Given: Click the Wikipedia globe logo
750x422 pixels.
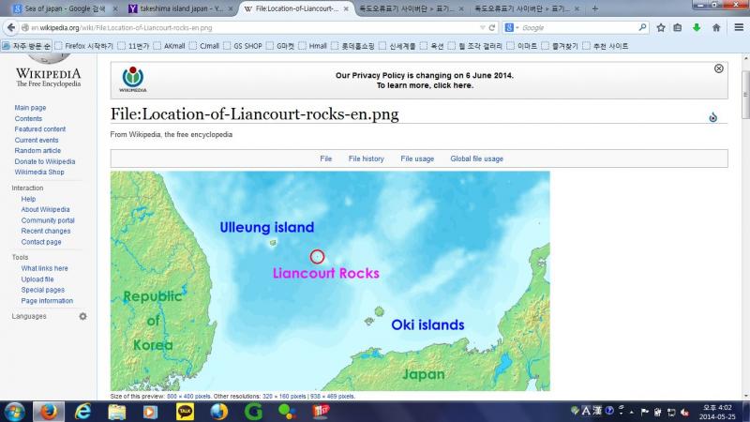Looking at the screenshot, I should [x=49, y=58].
